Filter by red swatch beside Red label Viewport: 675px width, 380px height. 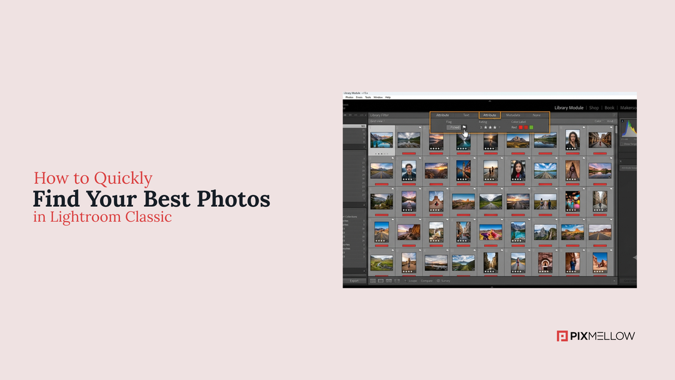(521, 127)
